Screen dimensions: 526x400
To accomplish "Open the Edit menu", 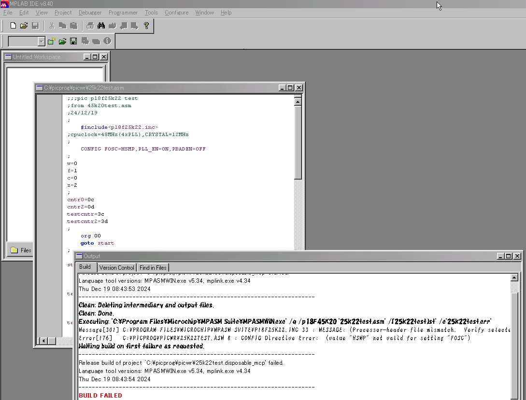I will [x=24, y=13].
